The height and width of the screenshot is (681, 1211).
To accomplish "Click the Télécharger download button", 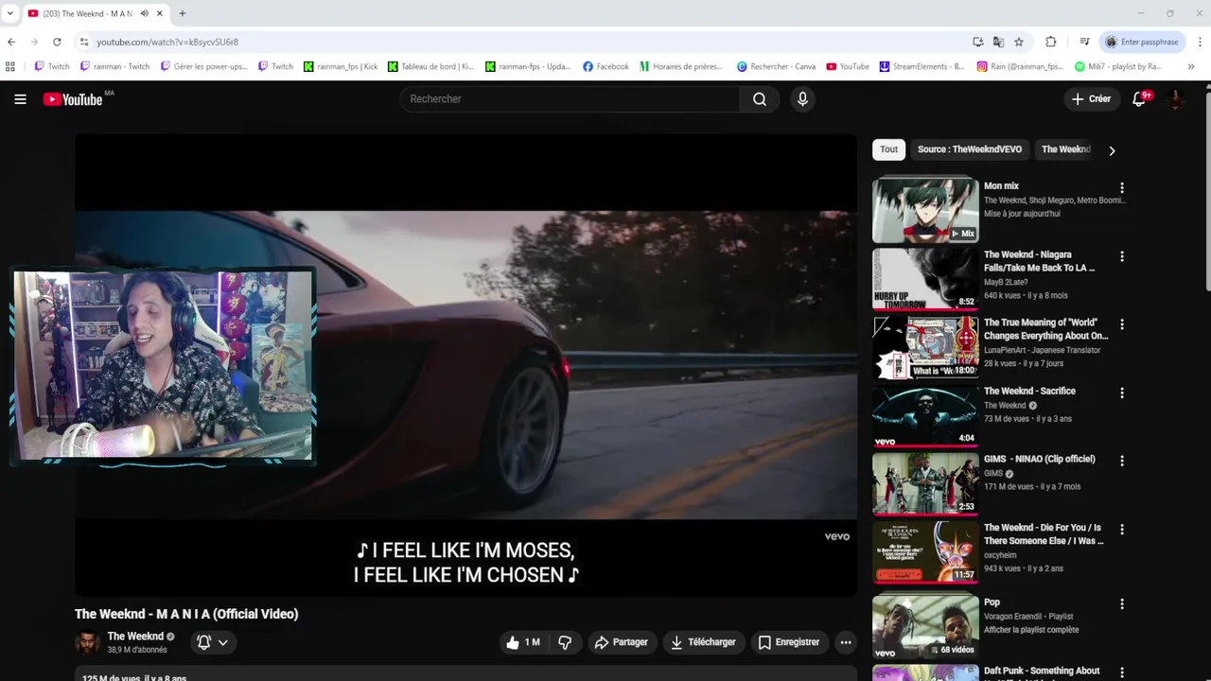I will pyautogui.click(x=703, y=642).
